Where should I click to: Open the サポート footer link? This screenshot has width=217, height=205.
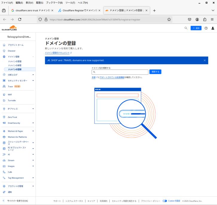(x=57, y=201)
